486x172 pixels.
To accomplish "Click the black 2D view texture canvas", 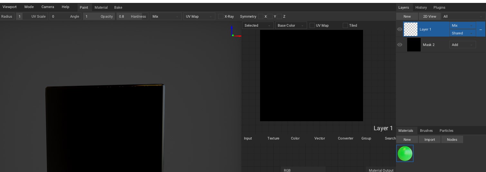I will pos(312,76).
